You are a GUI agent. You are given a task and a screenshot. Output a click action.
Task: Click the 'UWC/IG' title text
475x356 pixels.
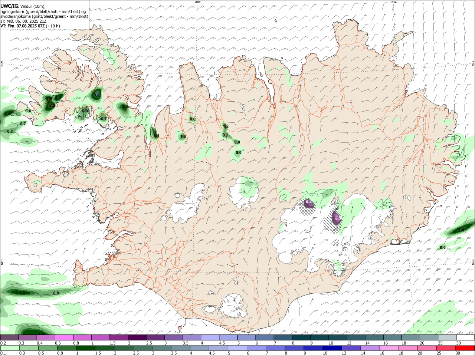point(9,6)
